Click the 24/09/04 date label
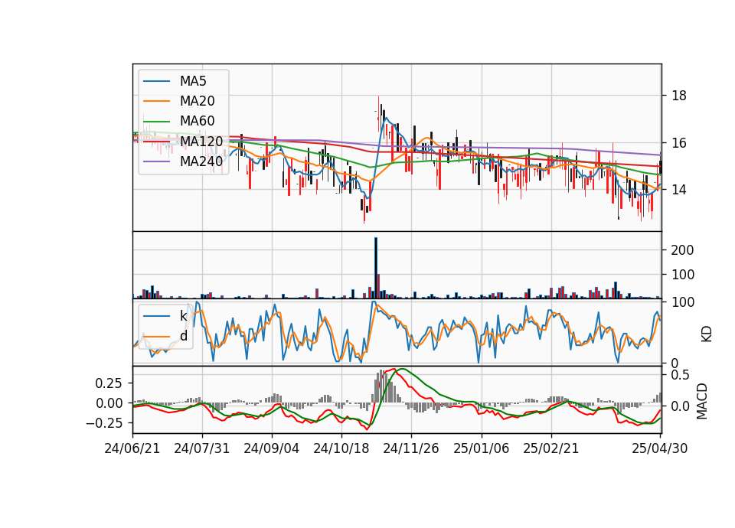Image resolution: width=735 pixels, height=528 pixels. (x=271, y=448)
